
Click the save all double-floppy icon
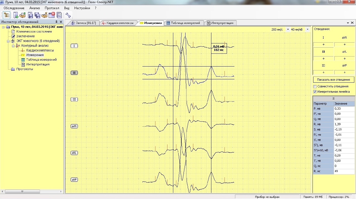pyautogui.click(x=37, y=15)
